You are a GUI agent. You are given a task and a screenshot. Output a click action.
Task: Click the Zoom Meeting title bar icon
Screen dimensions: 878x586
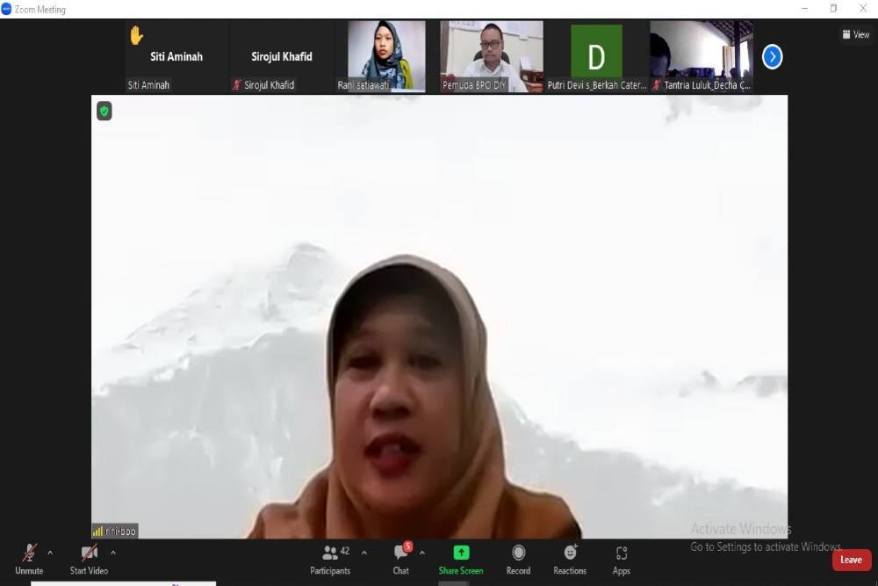(6, 9)
